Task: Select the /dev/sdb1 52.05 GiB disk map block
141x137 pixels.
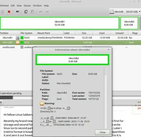Action: [x=60, y=23]
